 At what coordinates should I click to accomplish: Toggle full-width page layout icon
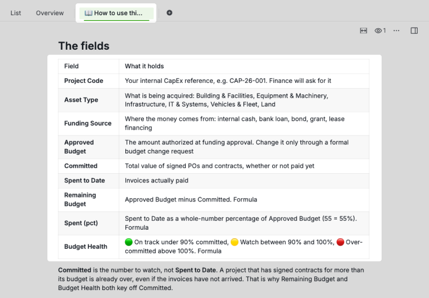[x=364, y=30]
